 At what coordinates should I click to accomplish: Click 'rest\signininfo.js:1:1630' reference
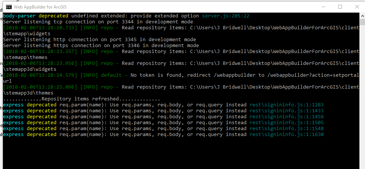[287, 135]
